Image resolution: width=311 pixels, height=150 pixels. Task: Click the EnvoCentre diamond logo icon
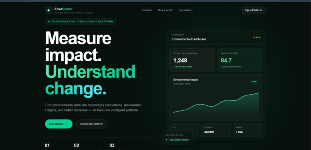[49, 10]
